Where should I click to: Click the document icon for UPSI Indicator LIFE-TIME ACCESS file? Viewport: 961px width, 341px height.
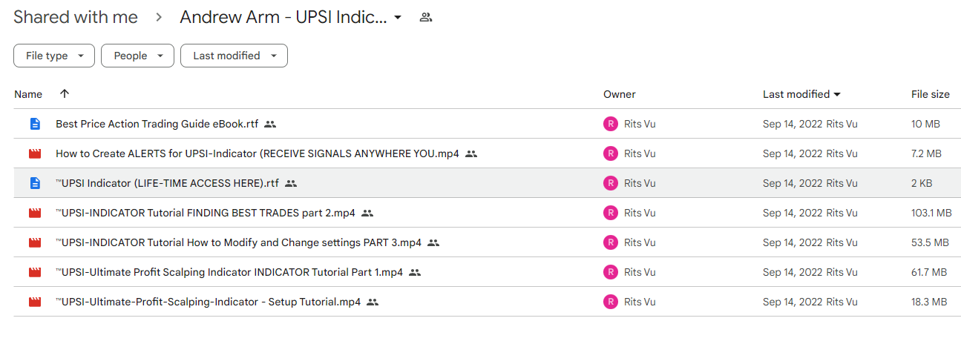click(x=35, y=183)
